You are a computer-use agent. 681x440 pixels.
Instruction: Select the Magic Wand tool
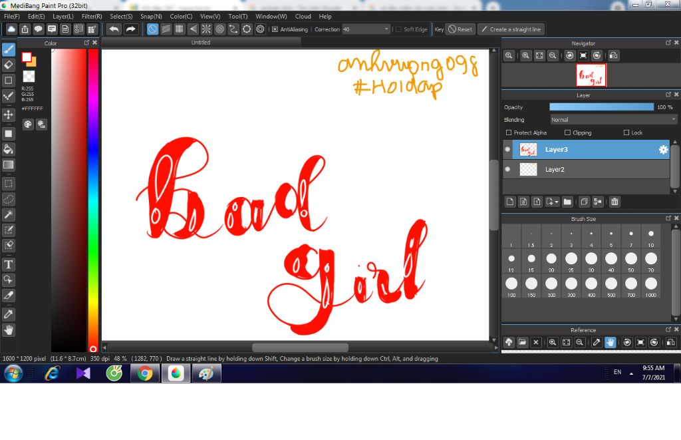point(9,214)
